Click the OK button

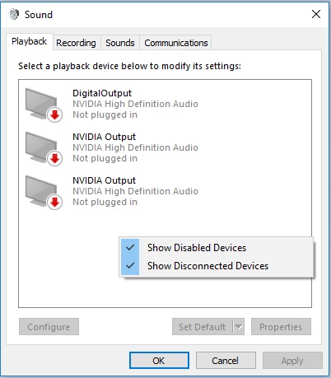[x=159, y=361]
